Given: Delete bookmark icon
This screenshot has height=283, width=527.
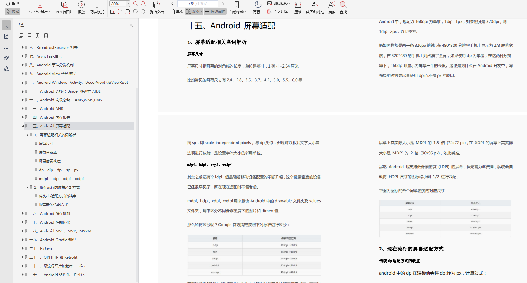Looking at the screenshot, I should pos(46,36).
